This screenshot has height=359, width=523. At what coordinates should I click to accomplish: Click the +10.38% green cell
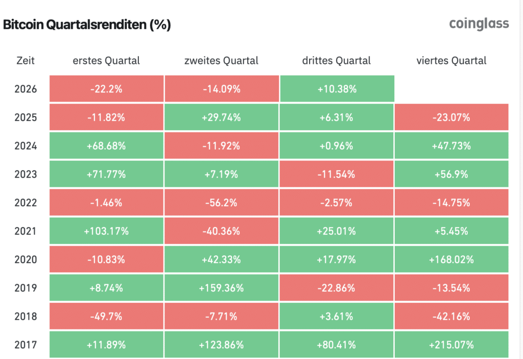pyautogui.click(x=337, y=89)
